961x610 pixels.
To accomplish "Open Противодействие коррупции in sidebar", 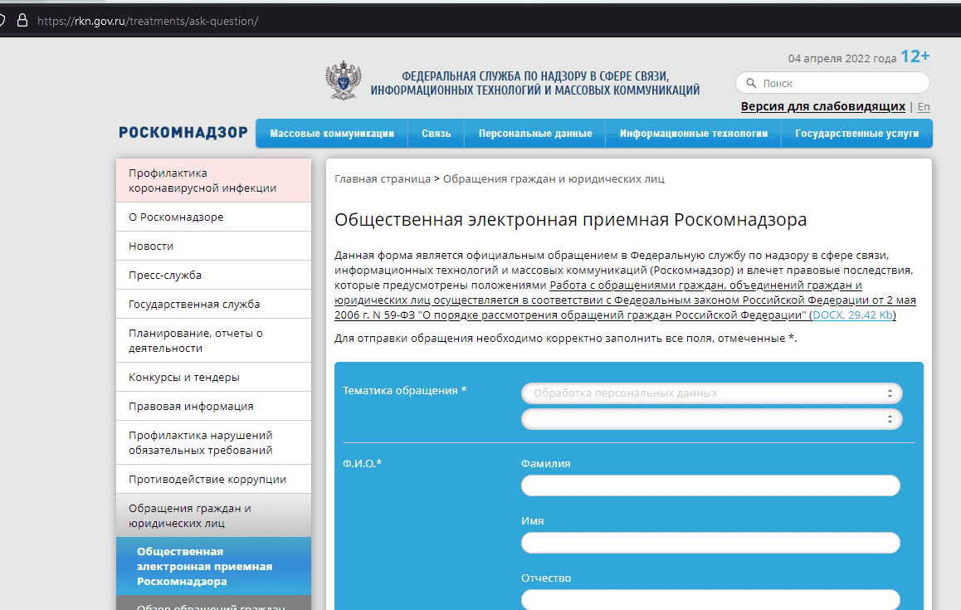I will [x=213, y=479].
